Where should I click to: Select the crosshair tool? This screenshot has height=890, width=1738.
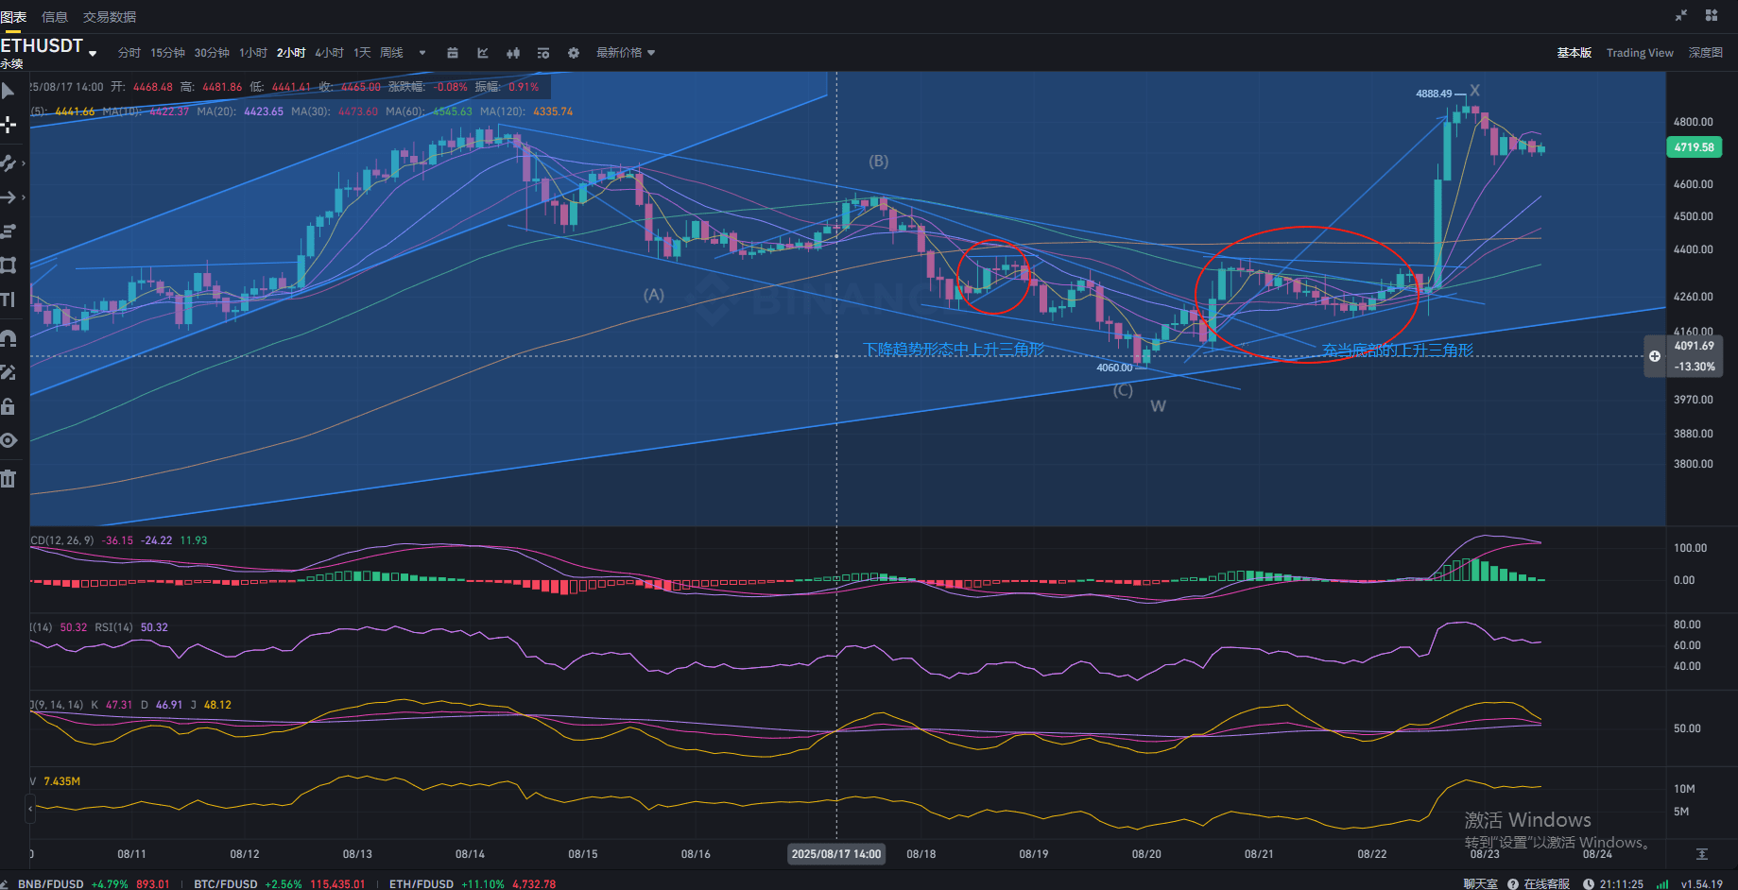(8, 125)
